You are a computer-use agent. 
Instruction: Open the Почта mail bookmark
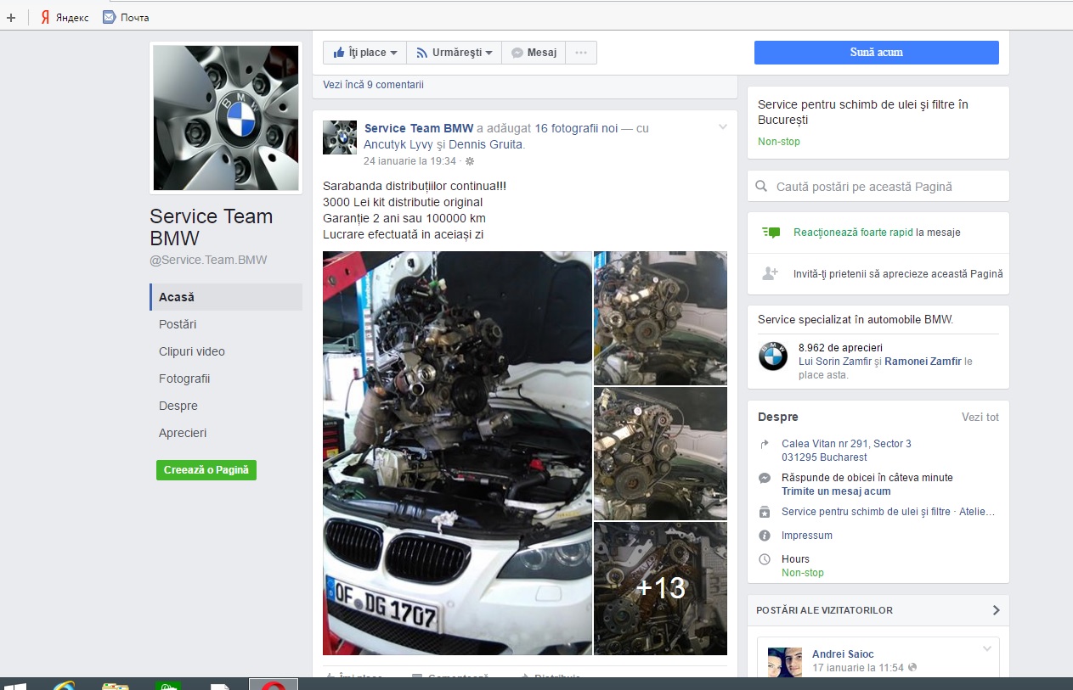pyautogui.click(x=109, y=17)
